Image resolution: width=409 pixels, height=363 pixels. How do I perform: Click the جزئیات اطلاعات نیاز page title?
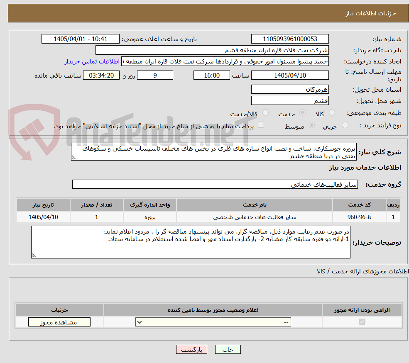(x=370, y=13)
